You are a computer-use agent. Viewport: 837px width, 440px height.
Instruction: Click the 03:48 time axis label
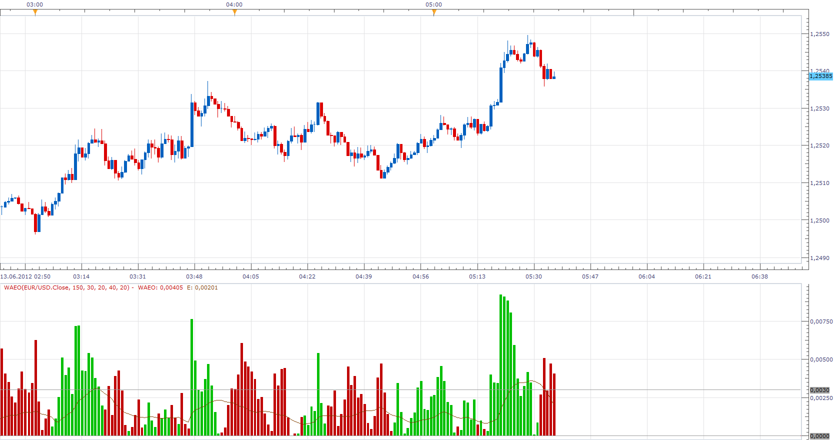click(194, 276)
